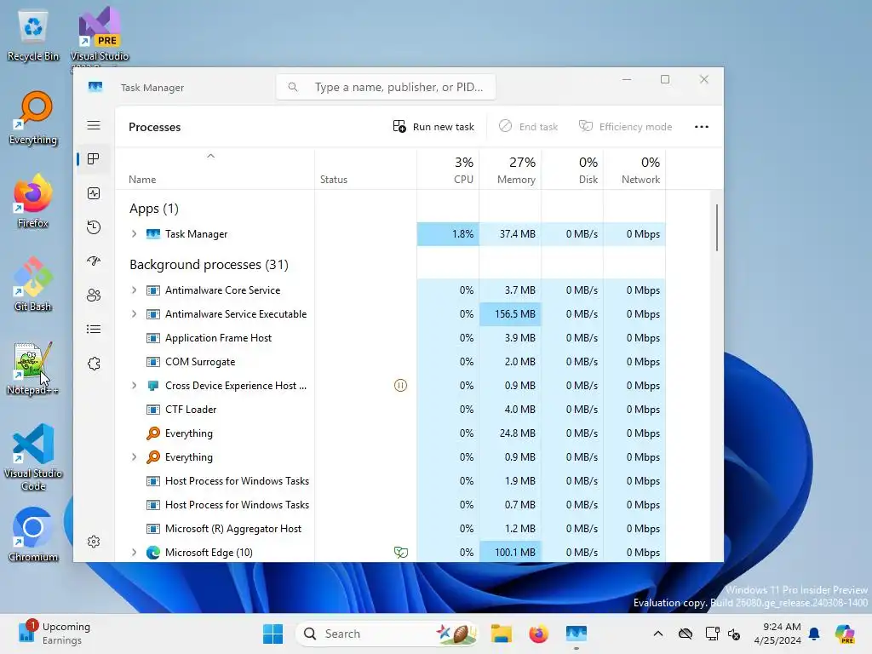Click Run new task button

click(x=433, y=127)
